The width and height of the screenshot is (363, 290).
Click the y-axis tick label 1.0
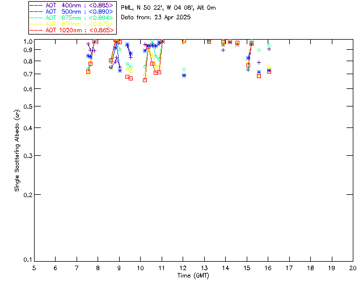28,41
